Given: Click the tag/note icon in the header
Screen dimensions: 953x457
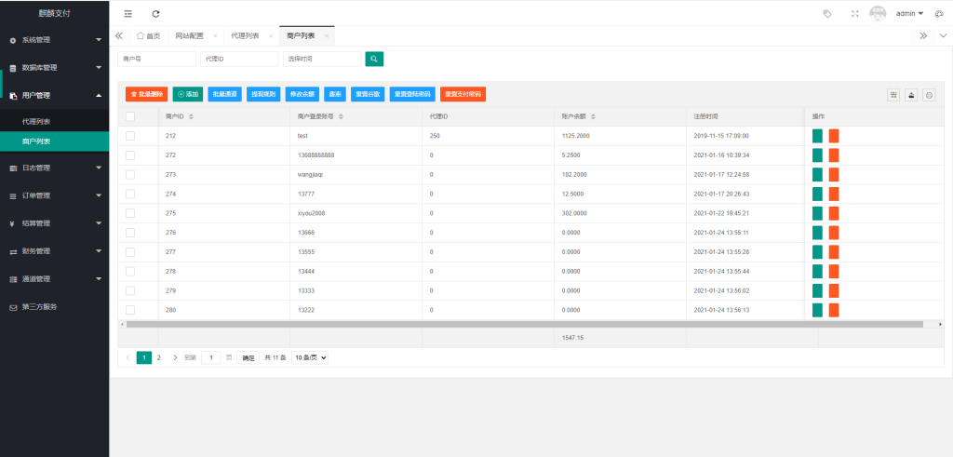Looking at the screenshot, I should [827, 13].
